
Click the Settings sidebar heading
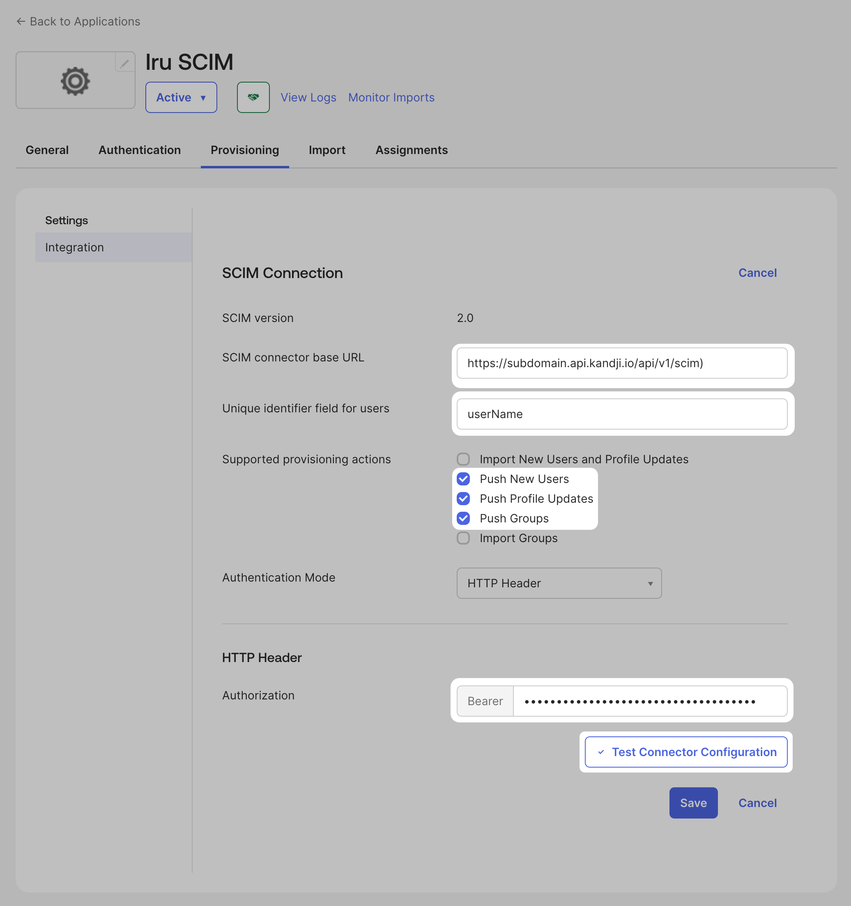pyautogui.click(x=67, y=220)
